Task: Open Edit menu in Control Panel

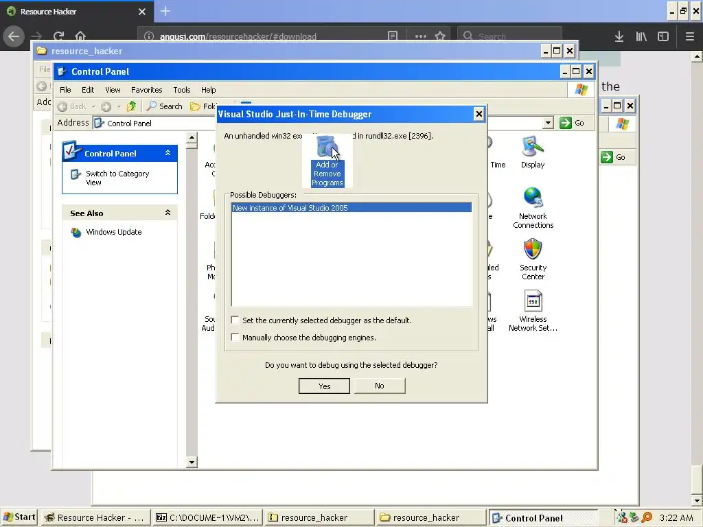Action: click(x=88, y=90)
